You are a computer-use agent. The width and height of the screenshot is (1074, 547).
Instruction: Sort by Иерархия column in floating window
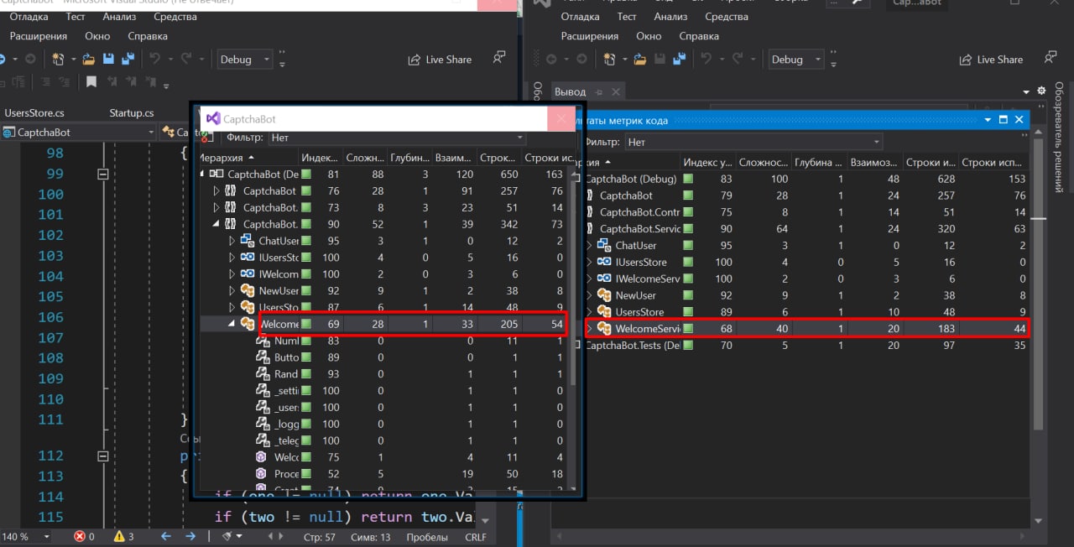coord(248,158)
